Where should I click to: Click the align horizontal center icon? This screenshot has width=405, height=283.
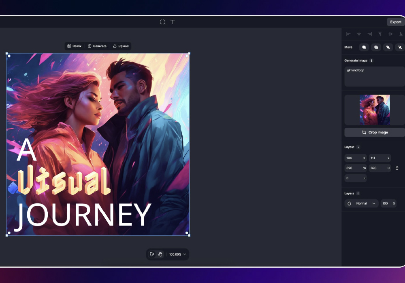click(359, 34)
